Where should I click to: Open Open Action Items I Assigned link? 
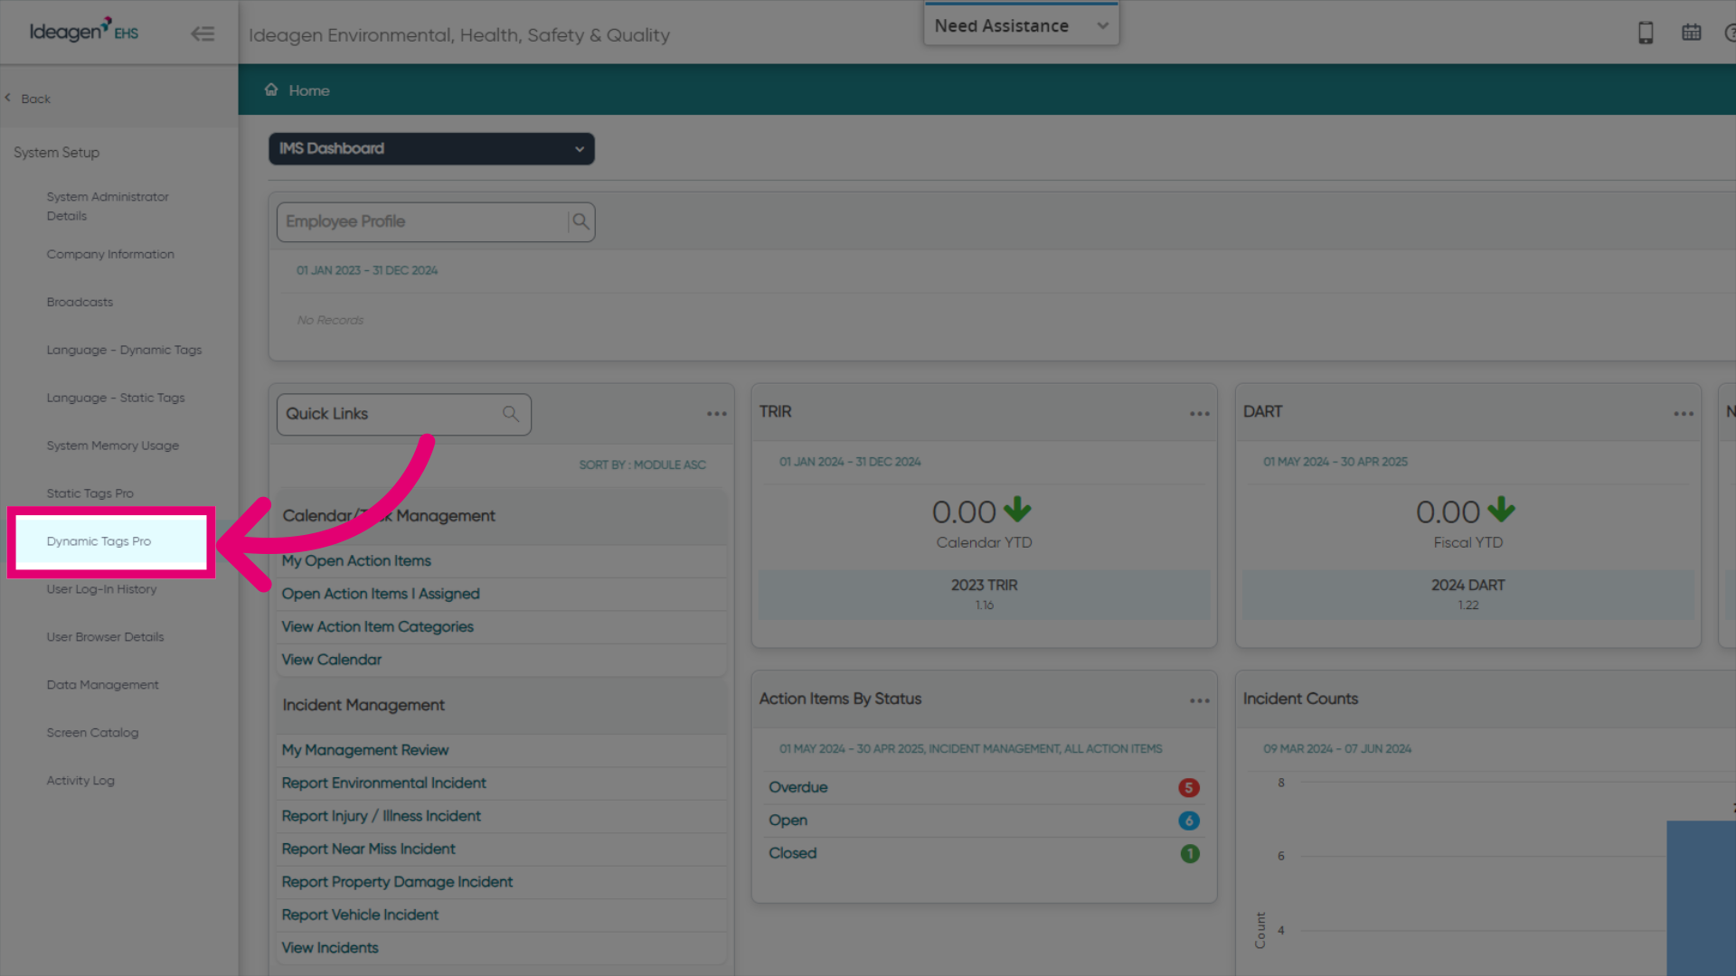381,595
